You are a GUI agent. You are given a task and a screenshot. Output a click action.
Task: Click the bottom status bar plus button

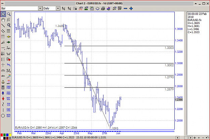(x=199, y=138)
